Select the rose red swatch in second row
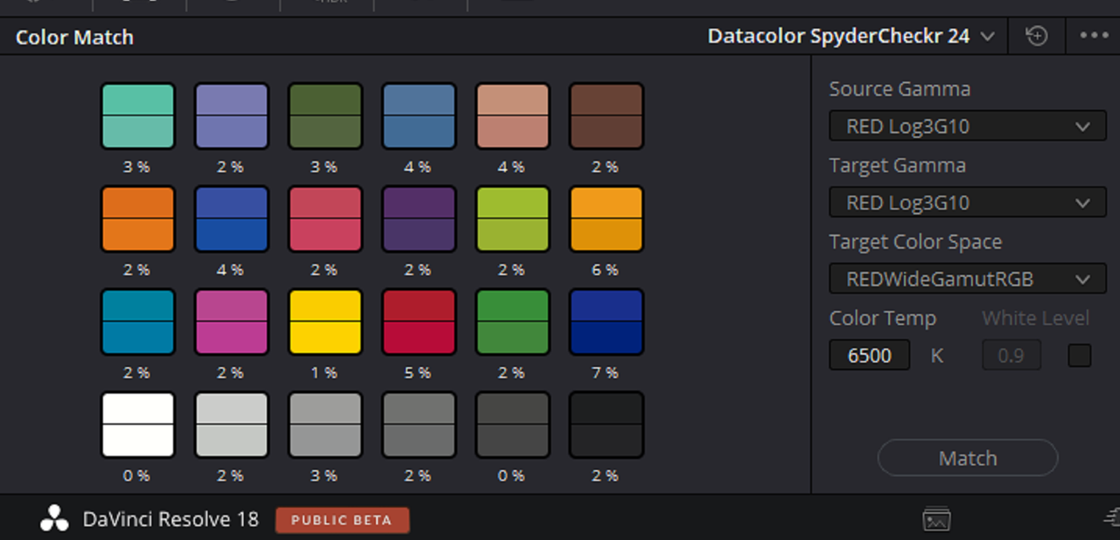The width and height of the screenshot is (1120, 540). click(x=325, y=219)
